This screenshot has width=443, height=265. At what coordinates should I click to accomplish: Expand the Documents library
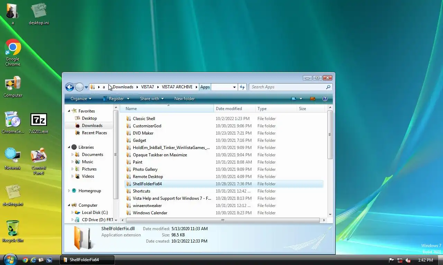72,155
